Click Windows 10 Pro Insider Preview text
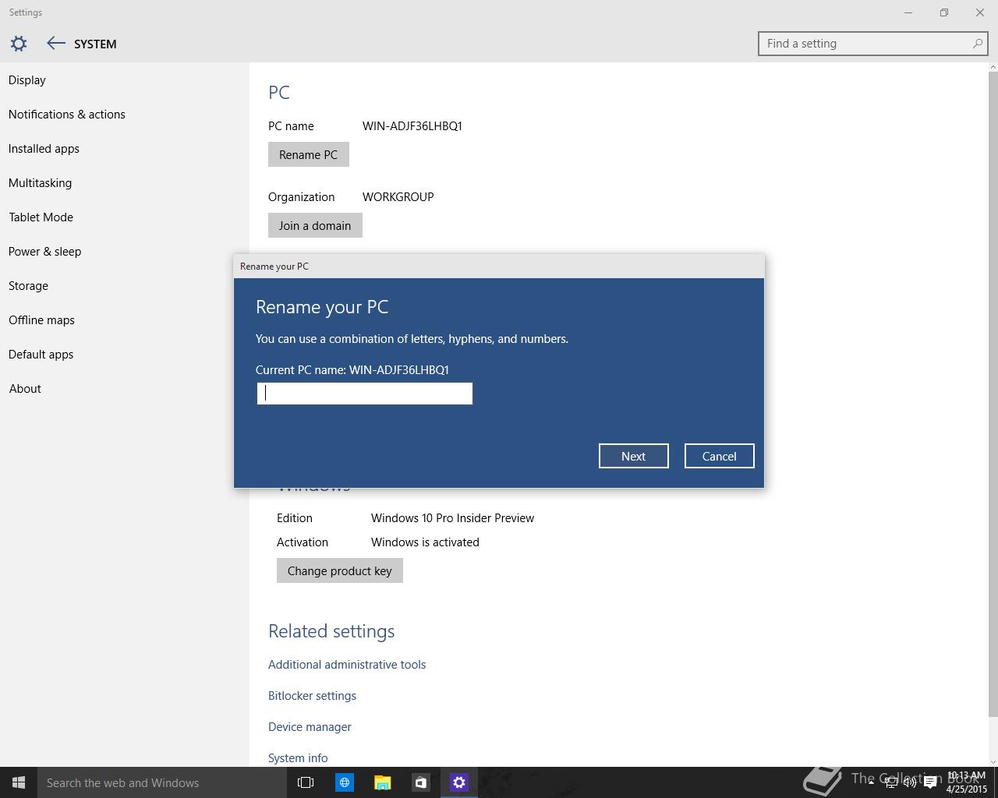The image size is (998, 798). tap(452, 518)
